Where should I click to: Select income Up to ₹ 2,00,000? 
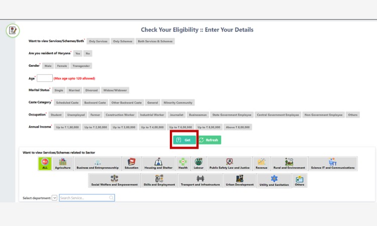[96, 127]
